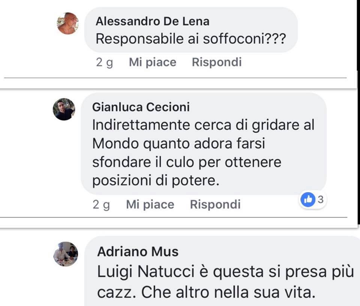Image resolution: width=360 pixels, height=306 pixels.
Task: Open Adriano Mus's profile name link
Action: 138,252
